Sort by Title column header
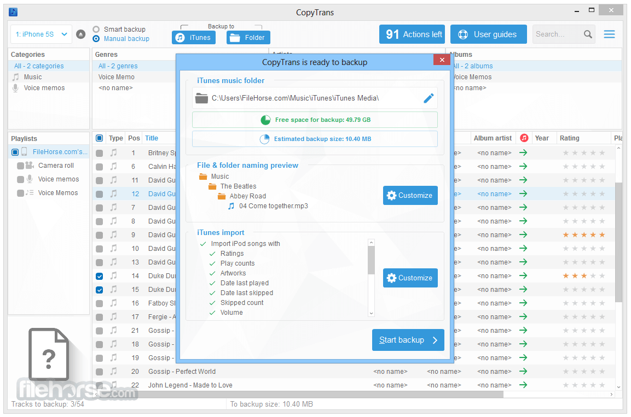The image size is (631, 417). [x=151, y=138]
